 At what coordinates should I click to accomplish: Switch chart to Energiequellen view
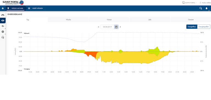coord(204,27)
